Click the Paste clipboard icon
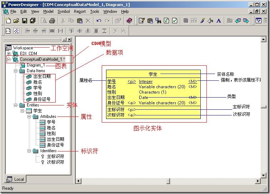The height and width of the screenshot is (194, 270). point(80,21)
